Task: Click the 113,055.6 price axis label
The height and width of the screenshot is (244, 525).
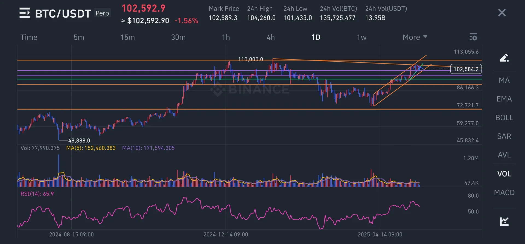Action: [466, 52]
